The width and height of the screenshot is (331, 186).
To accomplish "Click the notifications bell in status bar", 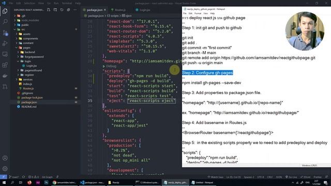I will coord(326,177).
